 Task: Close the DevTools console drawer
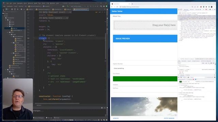[x=215, y=75]
